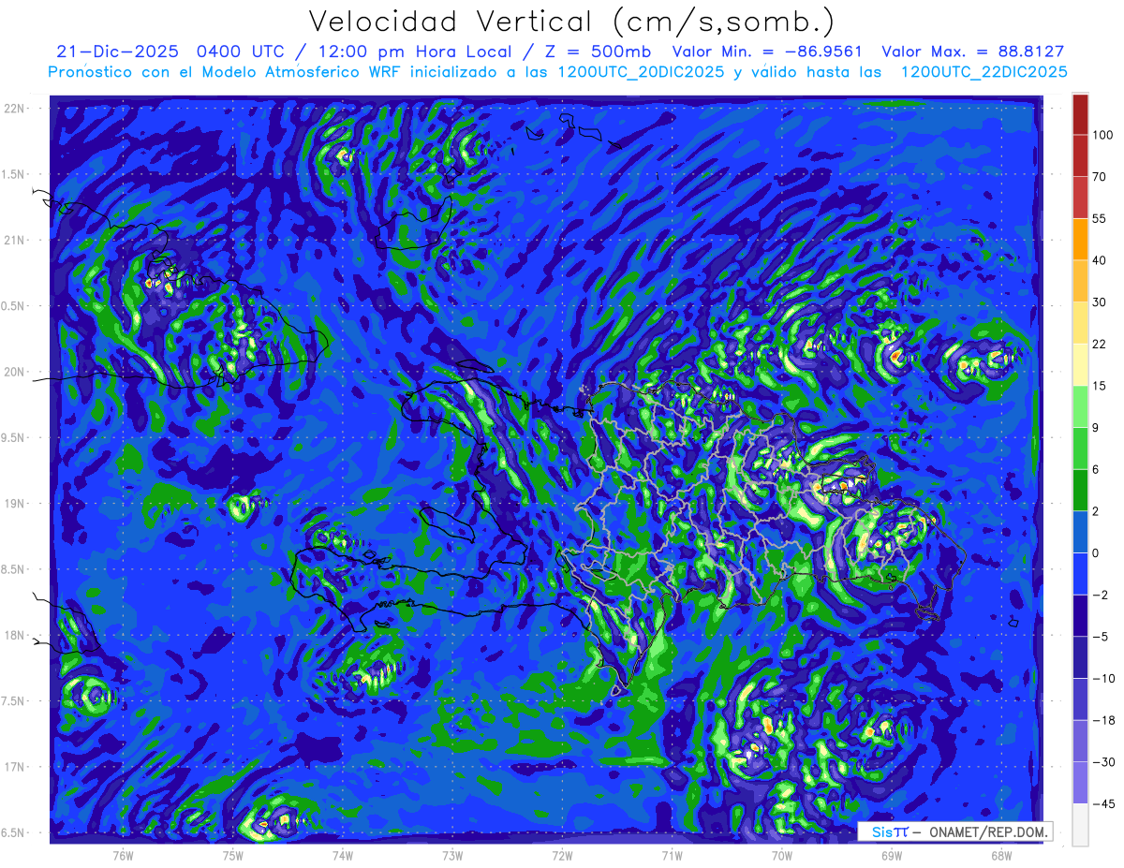Click the colorbar value "-10"

(x=1103, y=678)
